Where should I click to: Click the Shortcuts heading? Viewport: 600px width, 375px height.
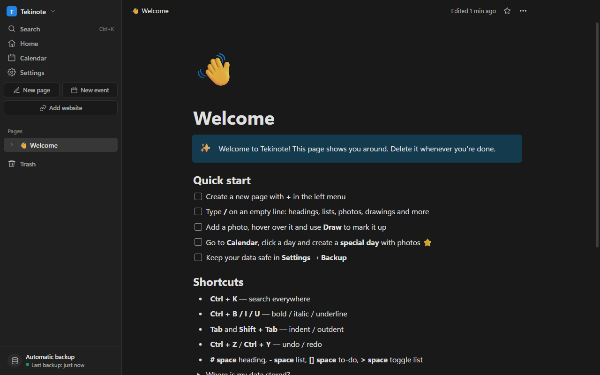(218, 282)
